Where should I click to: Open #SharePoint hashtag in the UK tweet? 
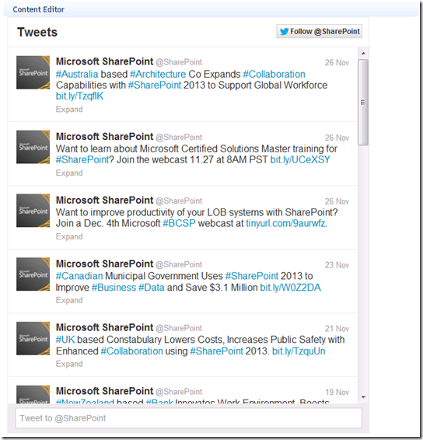216,351
